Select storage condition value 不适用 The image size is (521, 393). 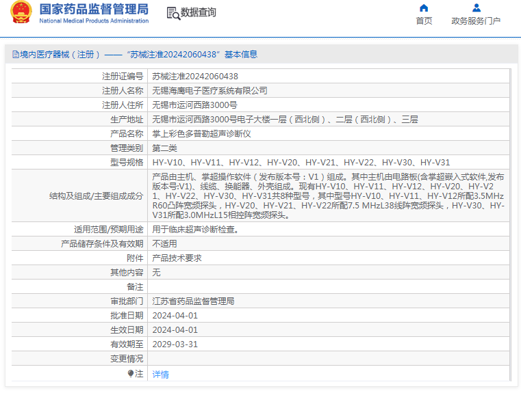pos(164,244)
